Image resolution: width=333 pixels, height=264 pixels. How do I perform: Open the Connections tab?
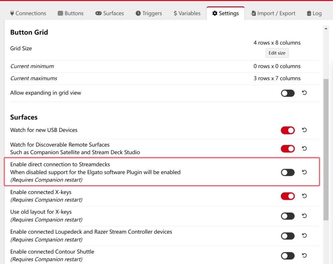tap(28, 13)
